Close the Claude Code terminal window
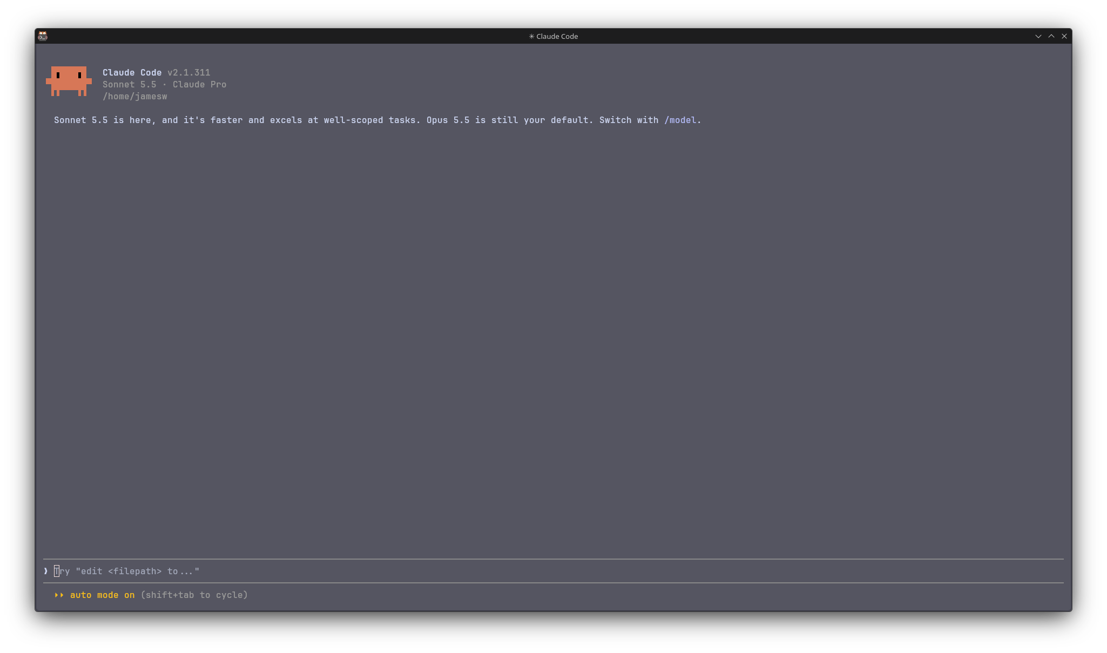The image size is (1107, 653). pyautogui.click(x=1064, y=36)
